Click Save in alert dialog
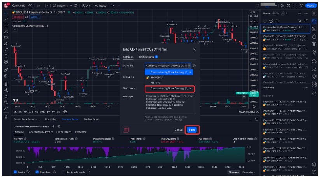 click(192, 130)
